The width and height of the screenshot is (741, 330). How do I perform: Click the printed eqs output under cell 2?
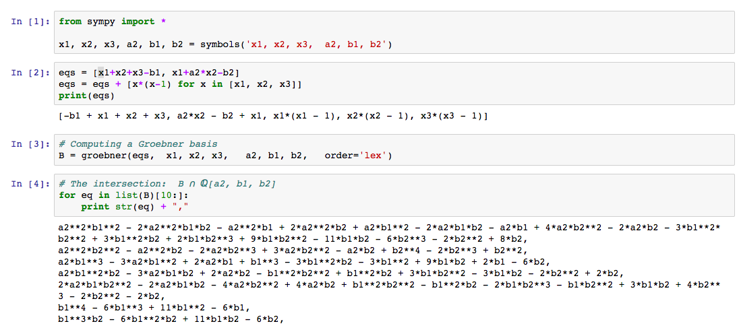[x=272, y=116]
